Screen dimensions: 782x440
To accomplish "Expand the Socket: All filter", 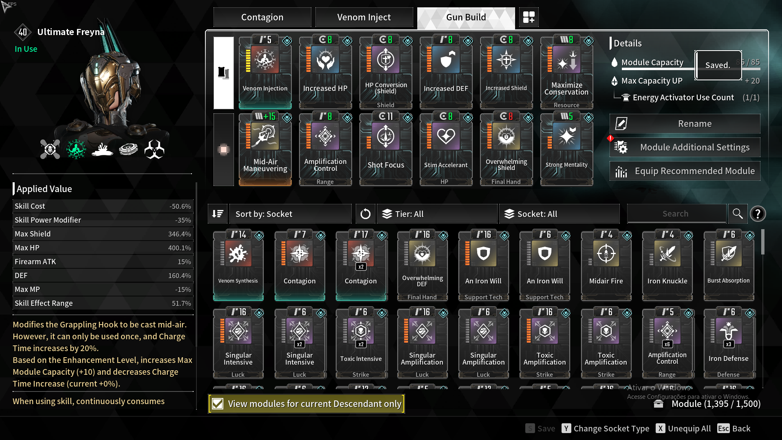I will click(559, 214).
